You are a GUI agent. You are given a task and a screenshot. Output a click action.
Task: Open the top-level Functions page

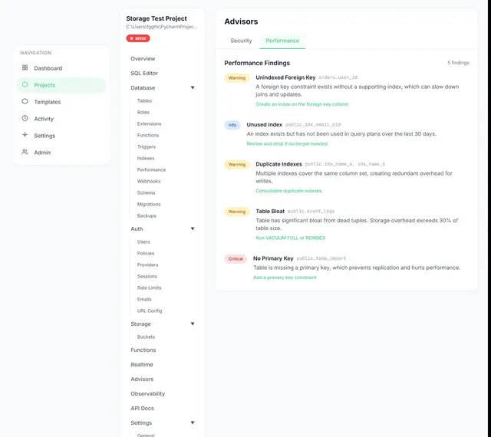[143, 350]
